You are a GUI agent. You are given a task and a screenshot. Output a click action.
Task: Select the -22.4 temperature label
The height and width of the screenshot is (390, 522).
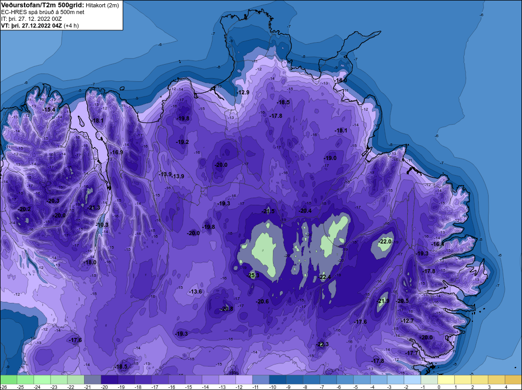(x=325, y=277)
